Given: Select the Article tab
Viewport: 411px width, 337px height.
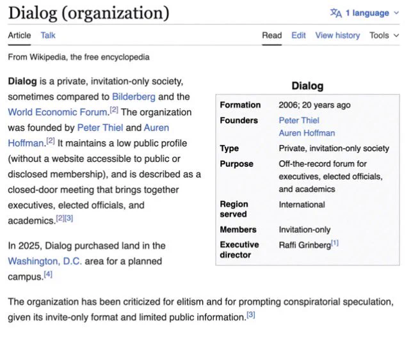Looking at the screenshot, I should pyautogui.click(x=19, y=35).
